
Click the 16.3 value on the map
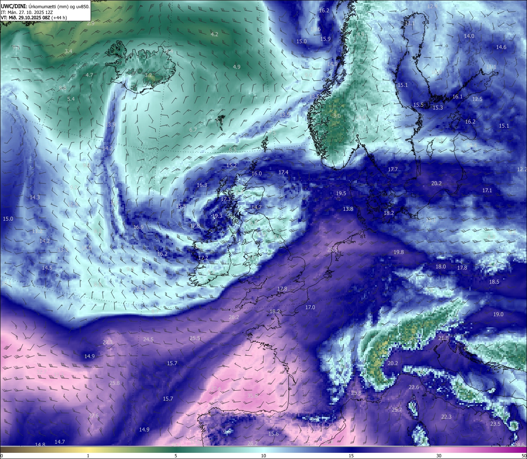(202, 185)
